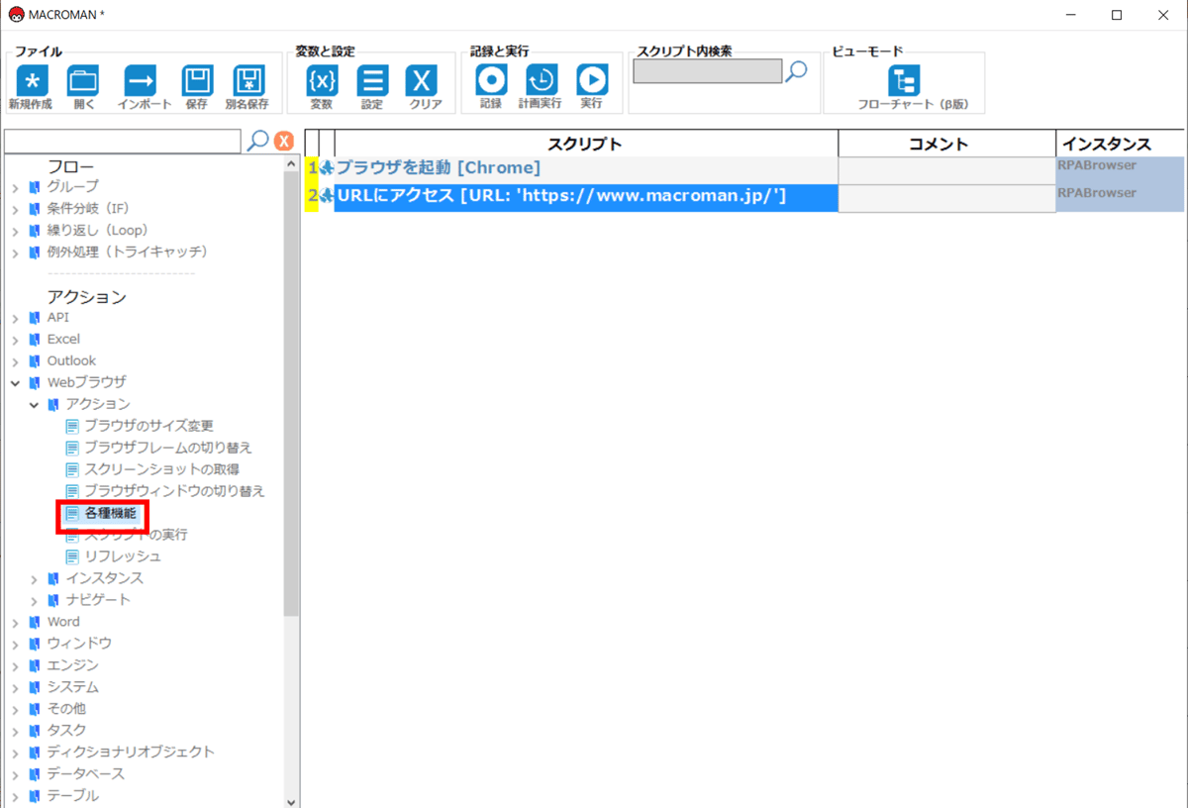
Task: Click the command tree vertical scrollbar
Action: point(291,396)
